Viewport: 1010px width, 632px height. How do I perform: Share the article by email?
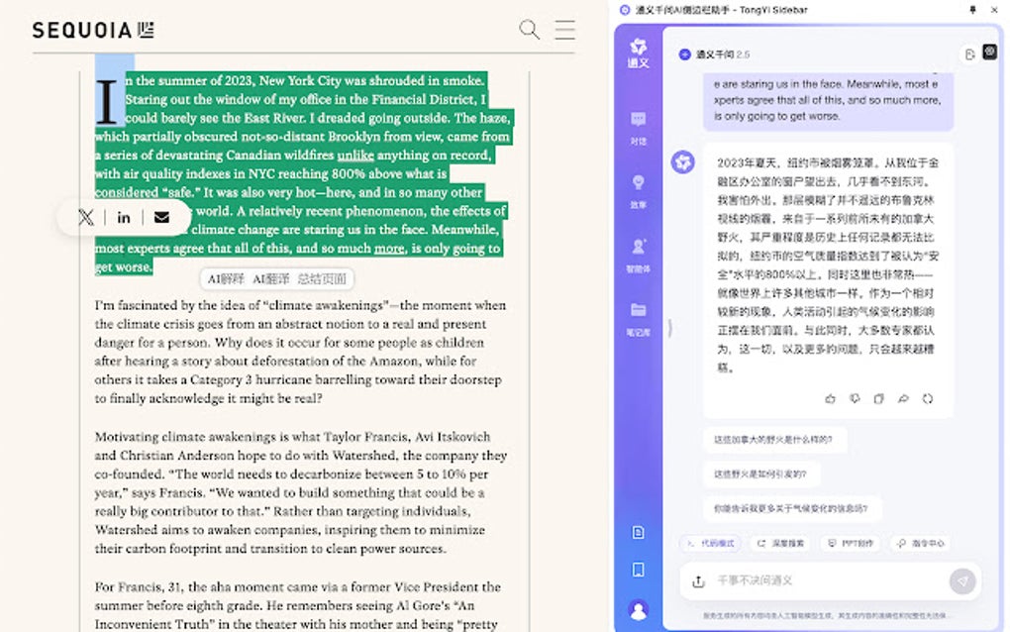[161, 218]
